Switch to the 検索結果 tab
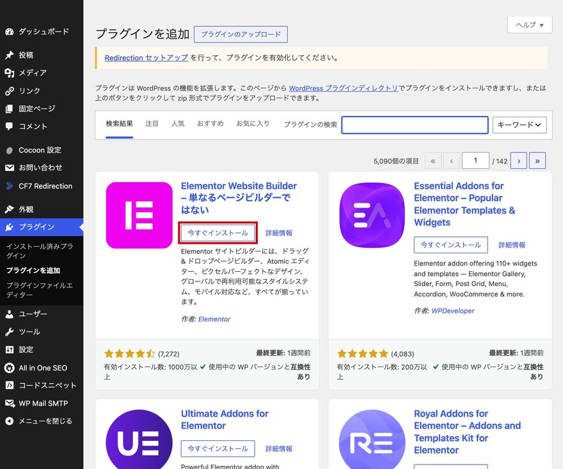 [x=119, y=124]
